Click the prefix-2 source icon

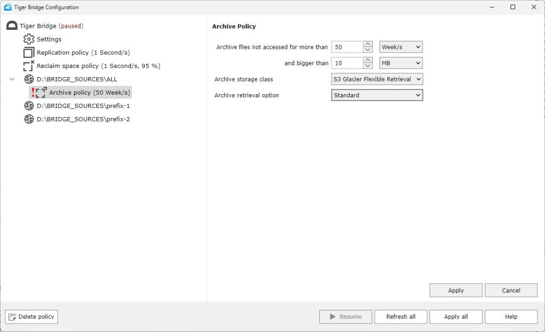(x=29, y=119)
